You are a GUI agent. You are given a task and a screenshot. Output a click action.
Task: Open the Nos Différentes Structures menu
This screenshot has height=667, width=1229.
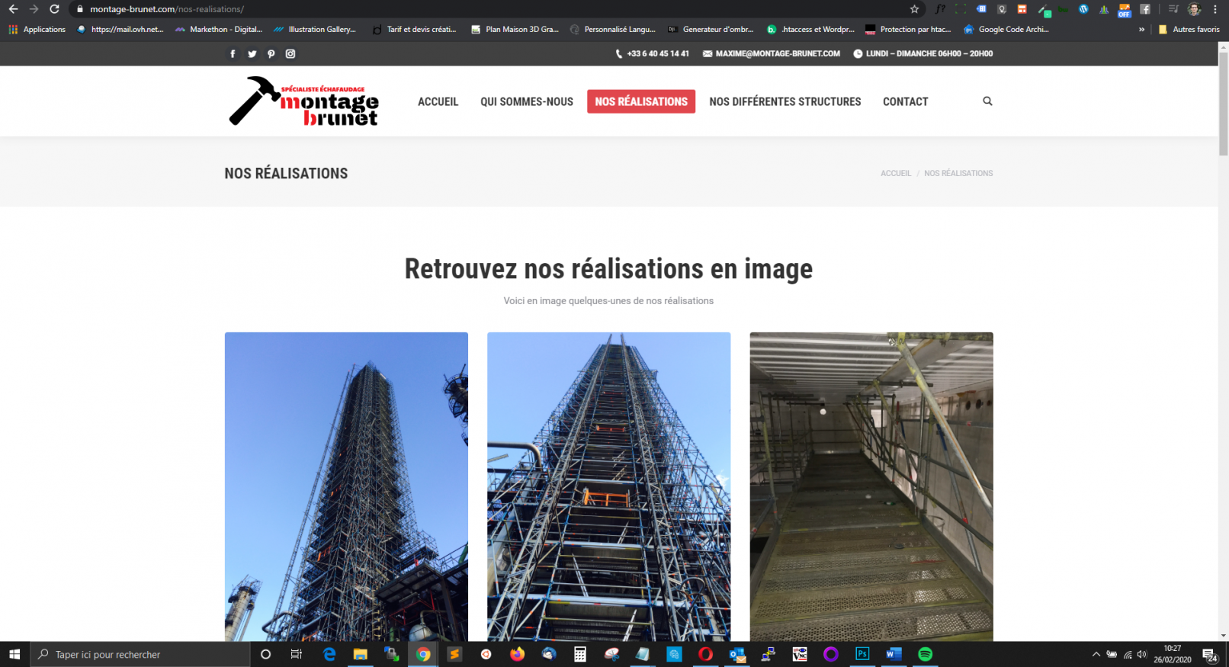[x=785, y=101]
